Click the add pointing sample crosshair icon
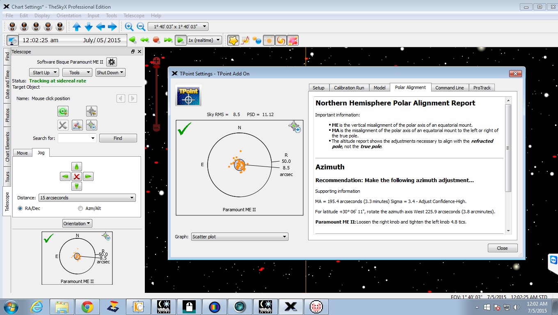The height and width of the screenshot is (315, 558). 91,125
